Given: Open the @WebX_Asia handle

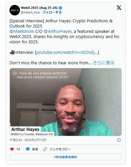Looking at the screenshot, I should click(30, 12).
